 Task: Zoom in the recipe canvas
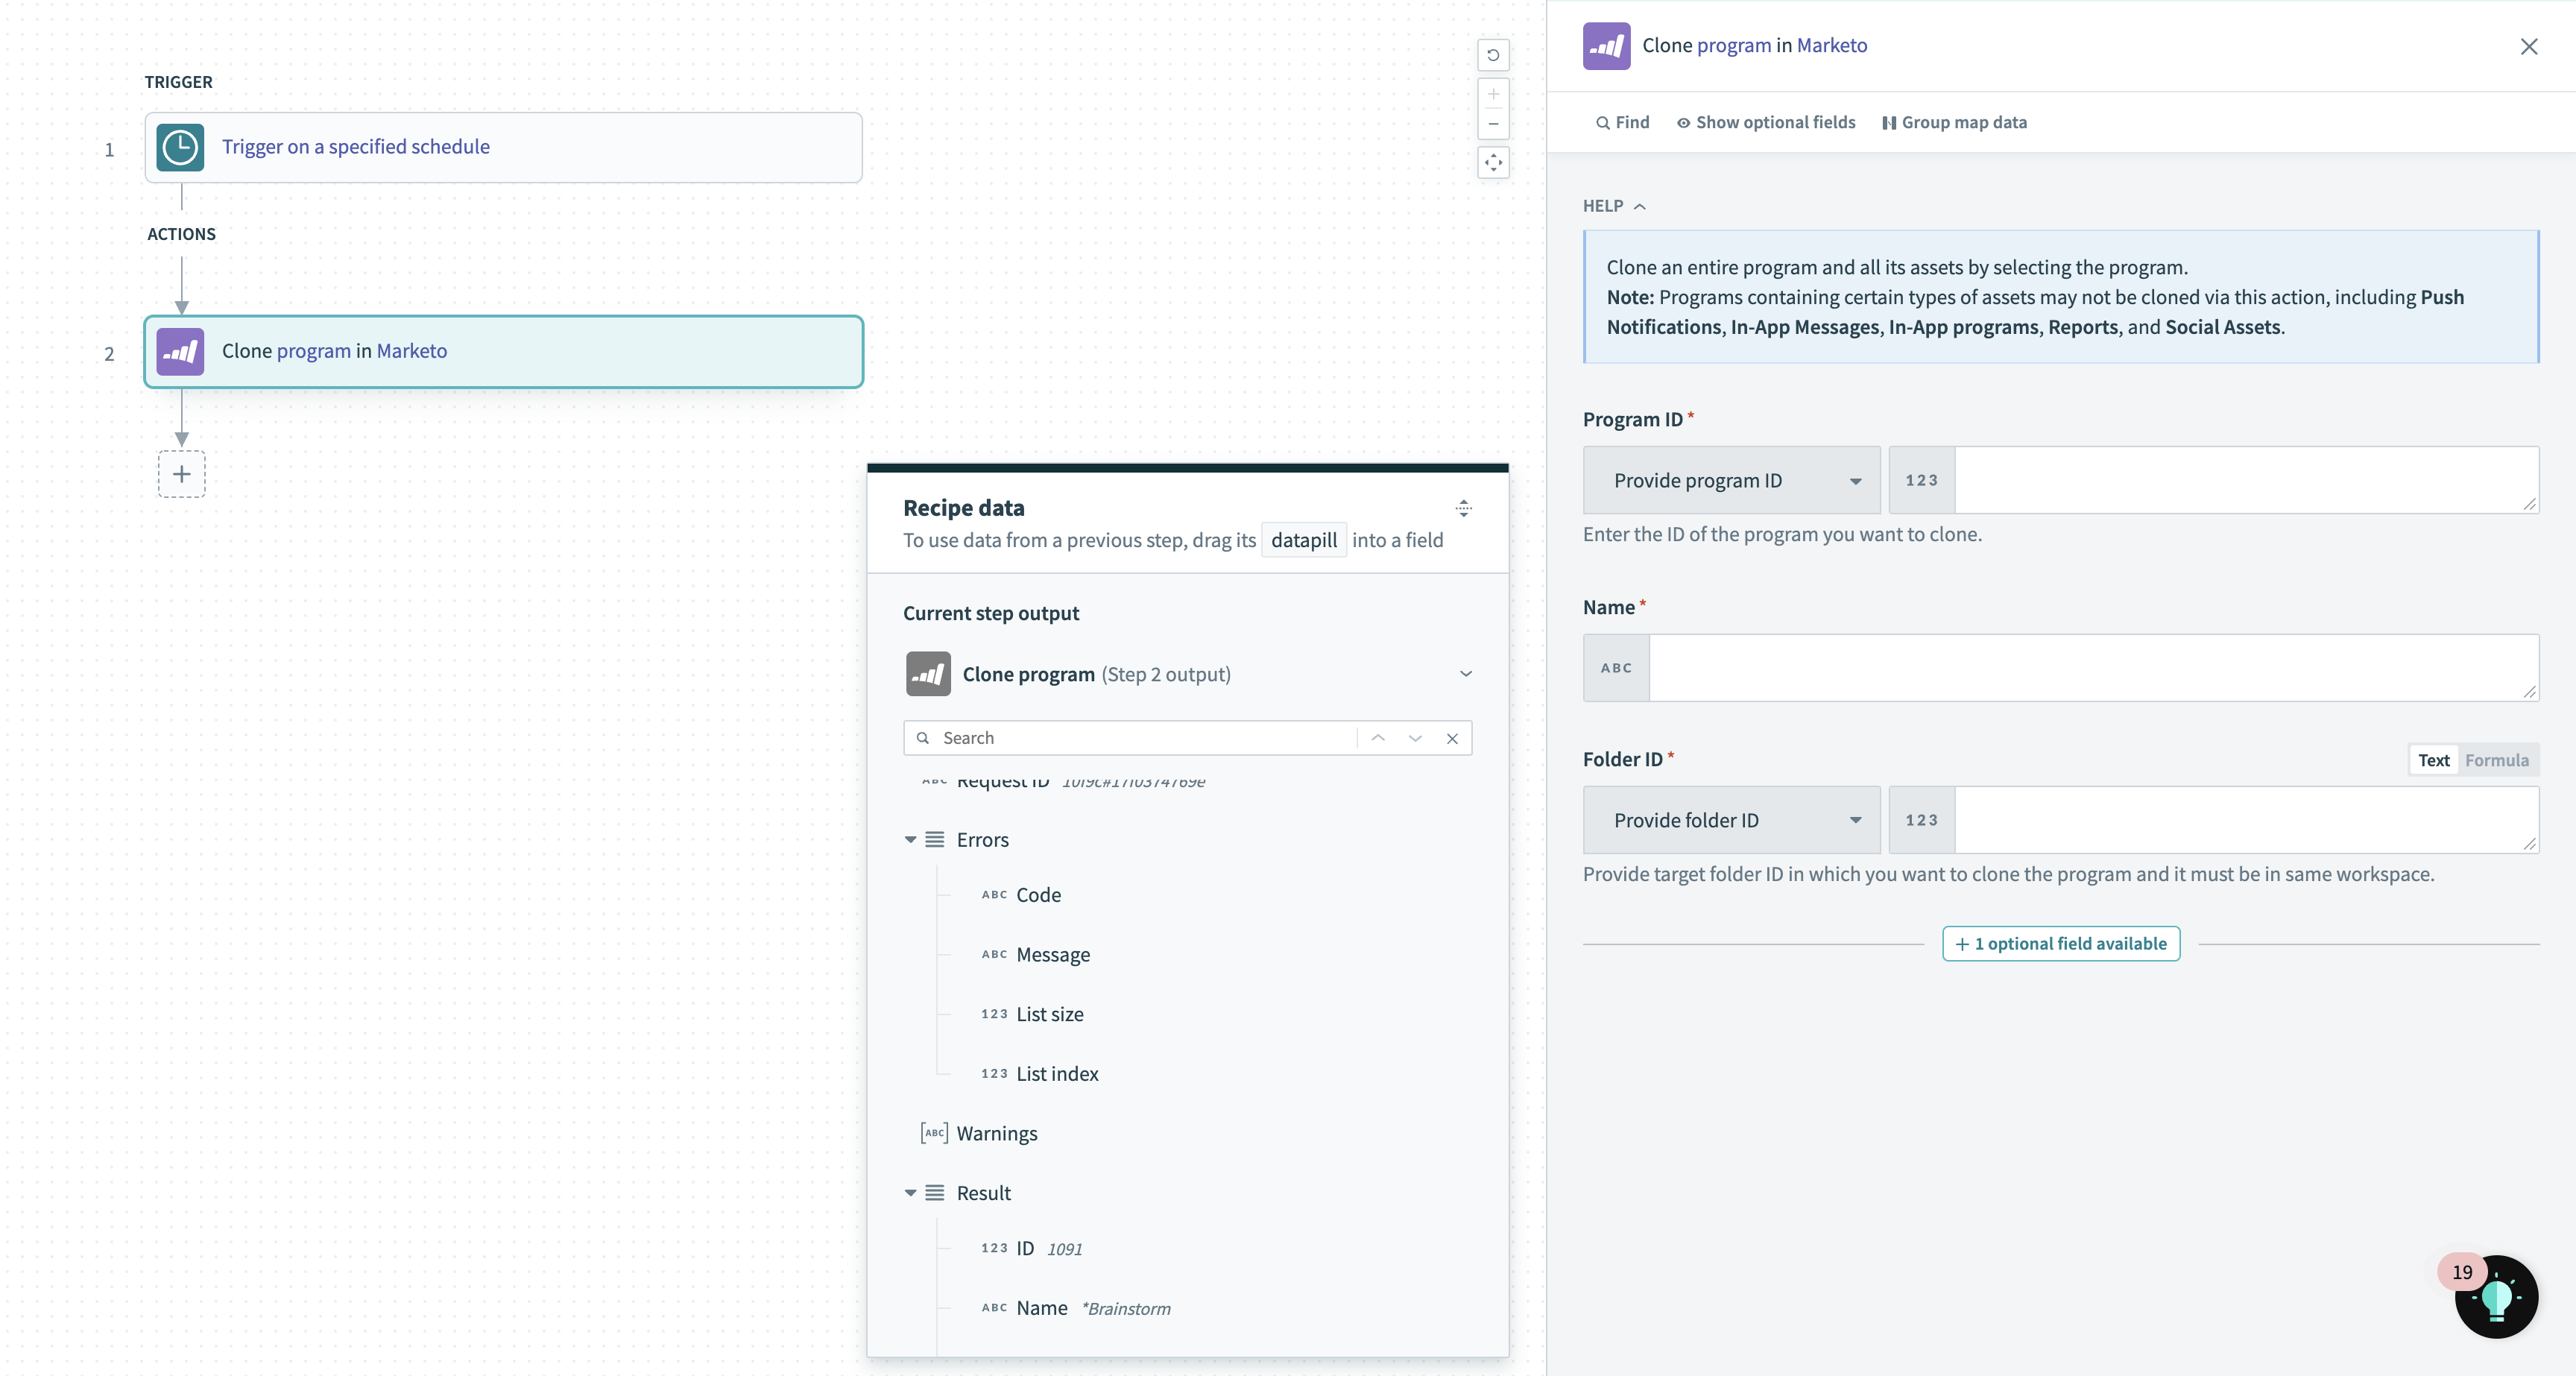coord(1493,95)
